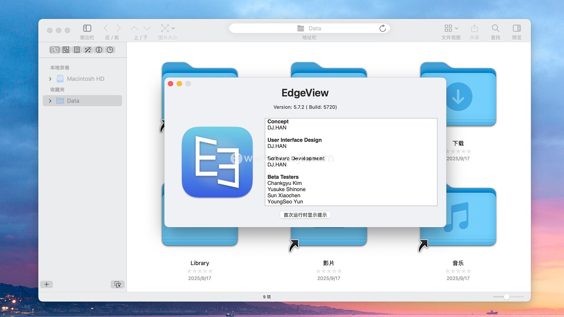
Task: Expand the Macintosh HD tree item
Action: [x=50, y=79]
